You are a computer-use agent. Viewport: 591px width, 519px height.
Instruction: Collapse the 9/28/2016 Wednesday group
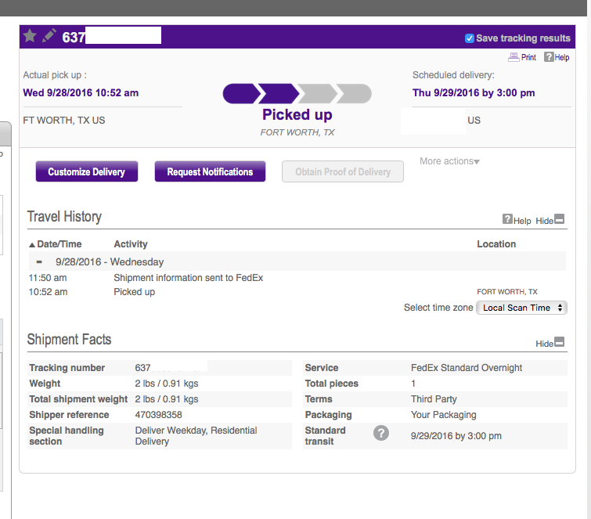pos(39,262)
